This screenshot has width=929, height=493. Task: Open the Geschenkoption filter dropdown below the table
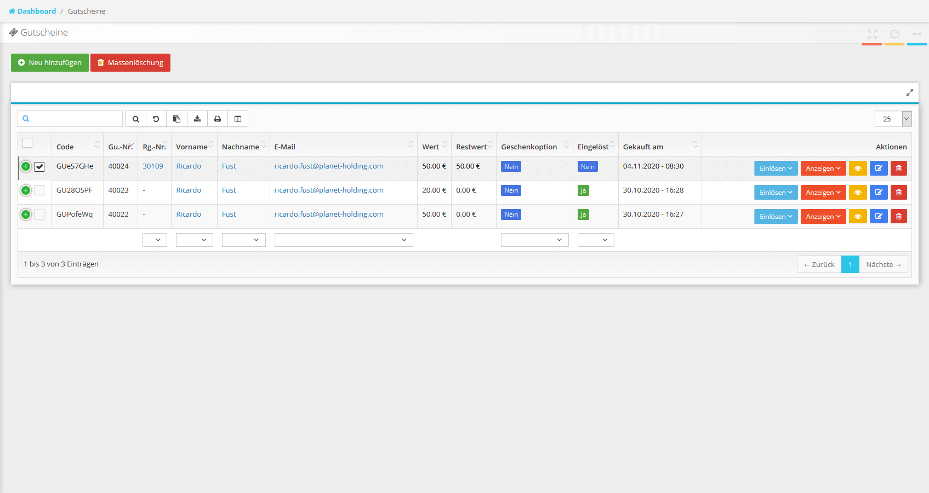(534, 240)
